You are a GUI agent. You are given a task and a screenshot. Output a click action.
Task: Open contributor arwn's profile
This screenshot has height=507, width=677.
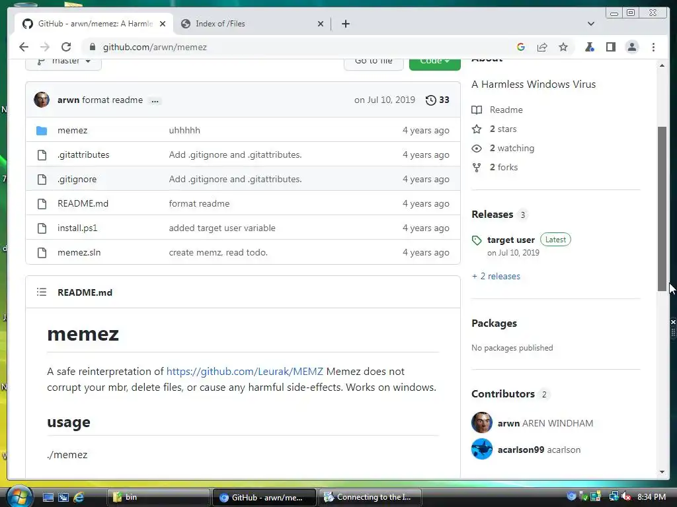[508, 423]
